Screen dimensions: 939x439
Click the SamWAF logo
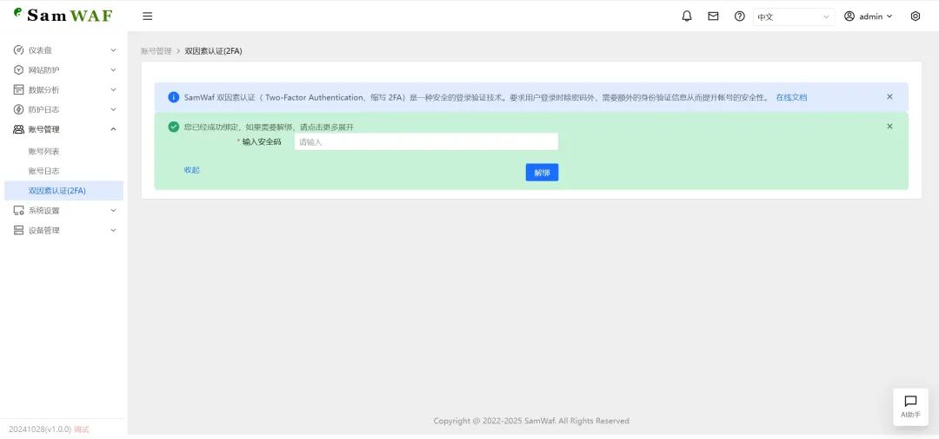pos(63,15)
